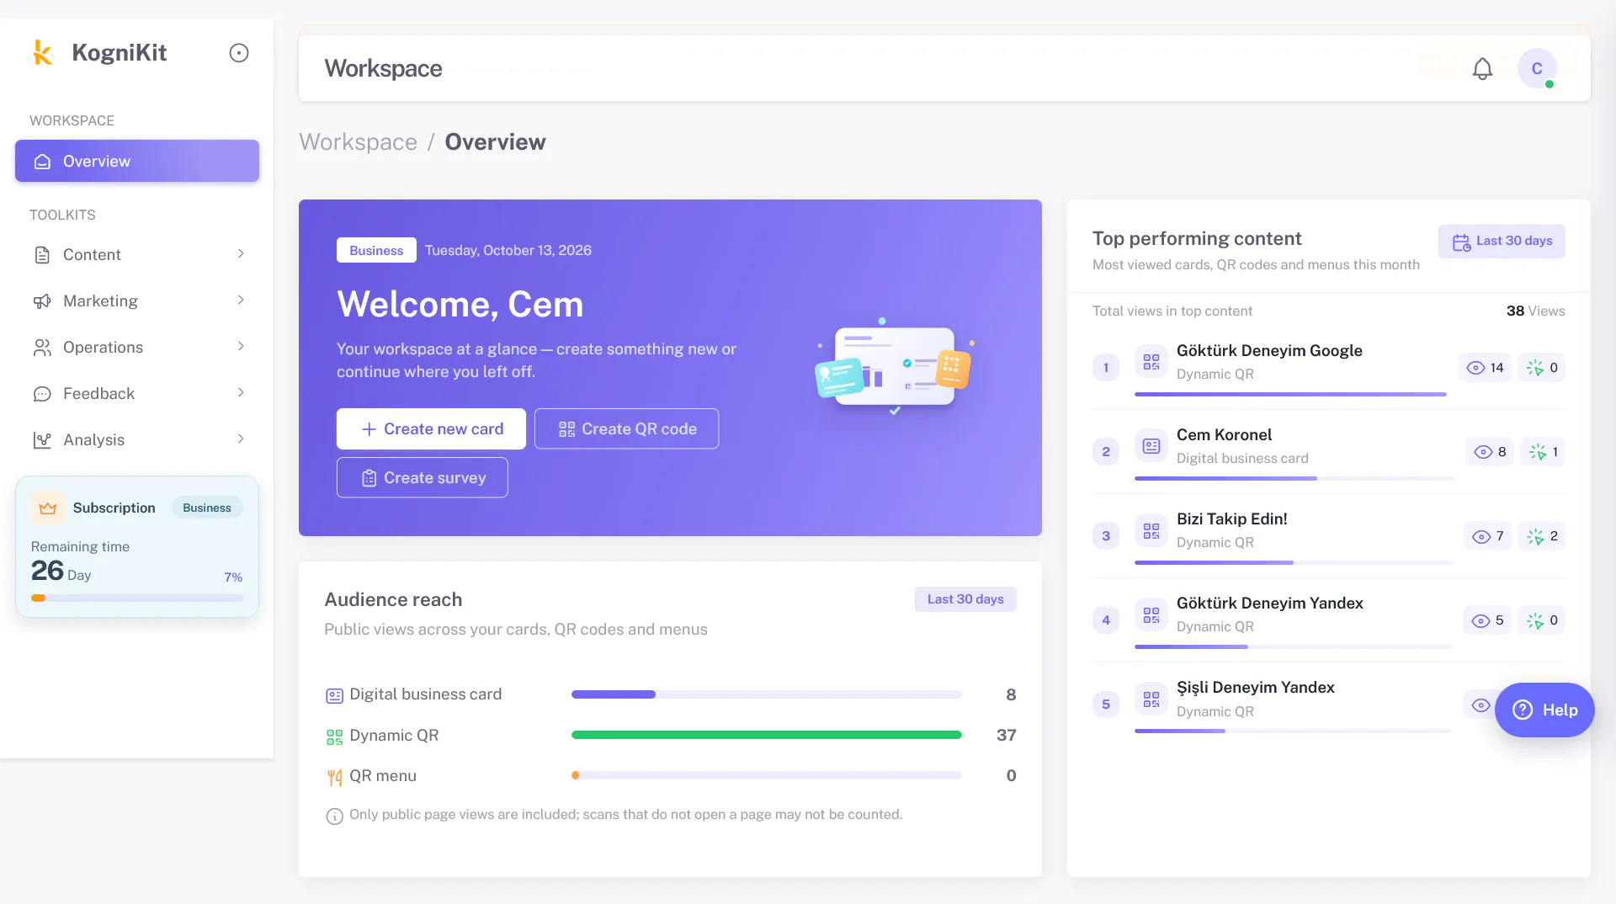
Task: Click the Marketing megaphone icon
Action: click(x=42, y=301)
